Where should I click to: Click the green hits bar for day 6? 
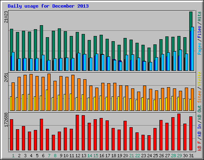[41, 40]
